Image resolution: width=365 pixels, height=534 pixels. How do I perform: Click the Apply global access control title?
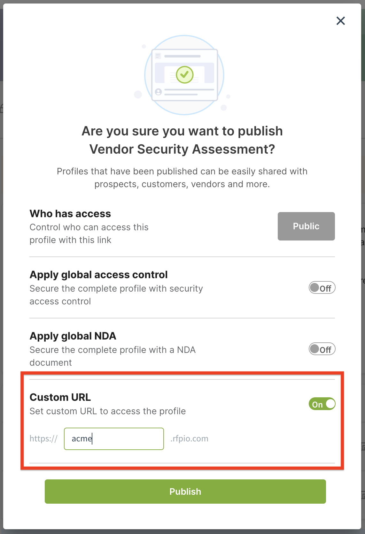tap(98, 275)
